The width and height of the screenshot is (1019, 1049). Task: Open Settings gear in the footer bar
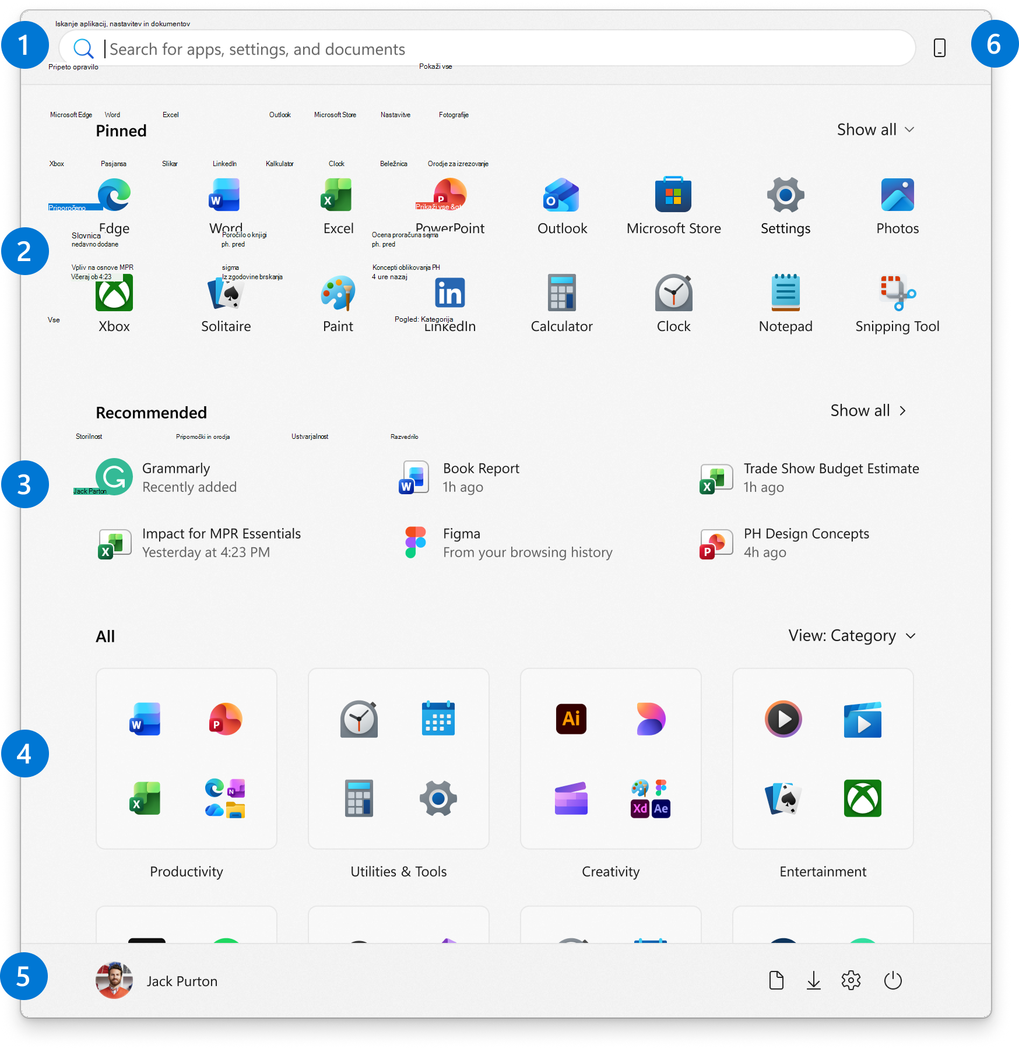[x=851, y=980]
